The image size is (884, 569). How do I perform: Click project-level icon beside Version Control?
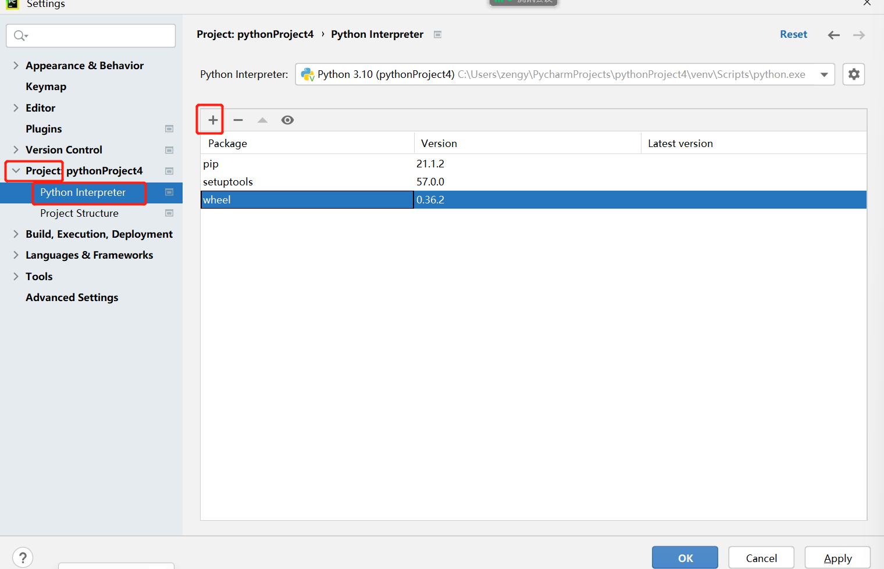169,150
